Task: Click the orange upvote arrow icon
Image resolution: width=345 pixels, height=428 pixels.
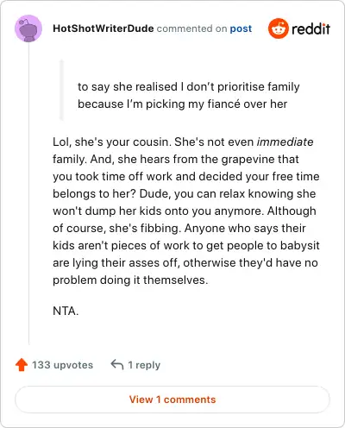Action: (22, 365)
